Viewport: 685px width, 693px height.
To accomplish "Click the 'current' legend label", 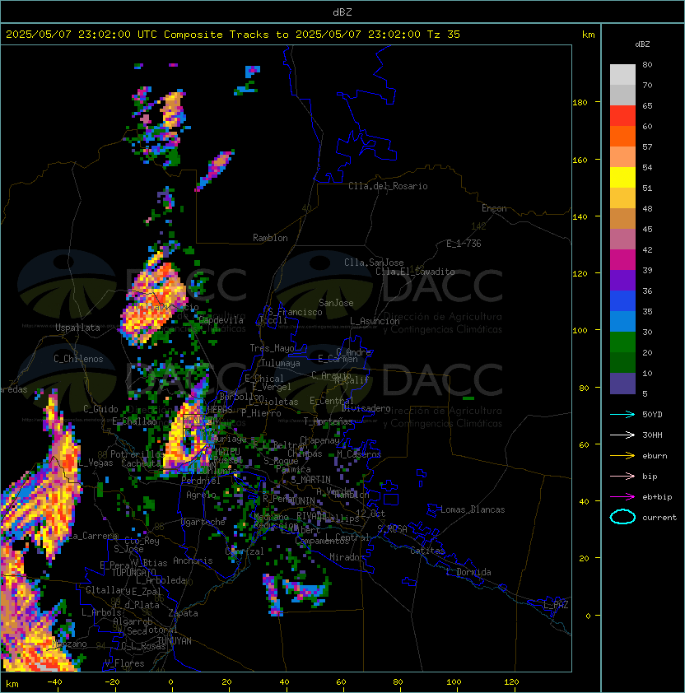I will point(659,518).
